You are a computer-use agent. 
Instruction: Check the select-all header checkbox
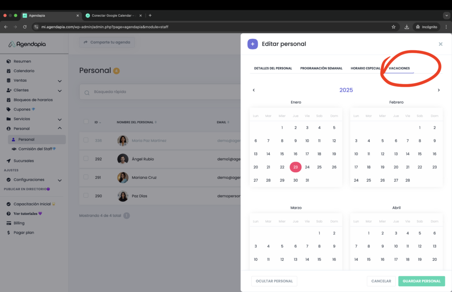(86, 122)
